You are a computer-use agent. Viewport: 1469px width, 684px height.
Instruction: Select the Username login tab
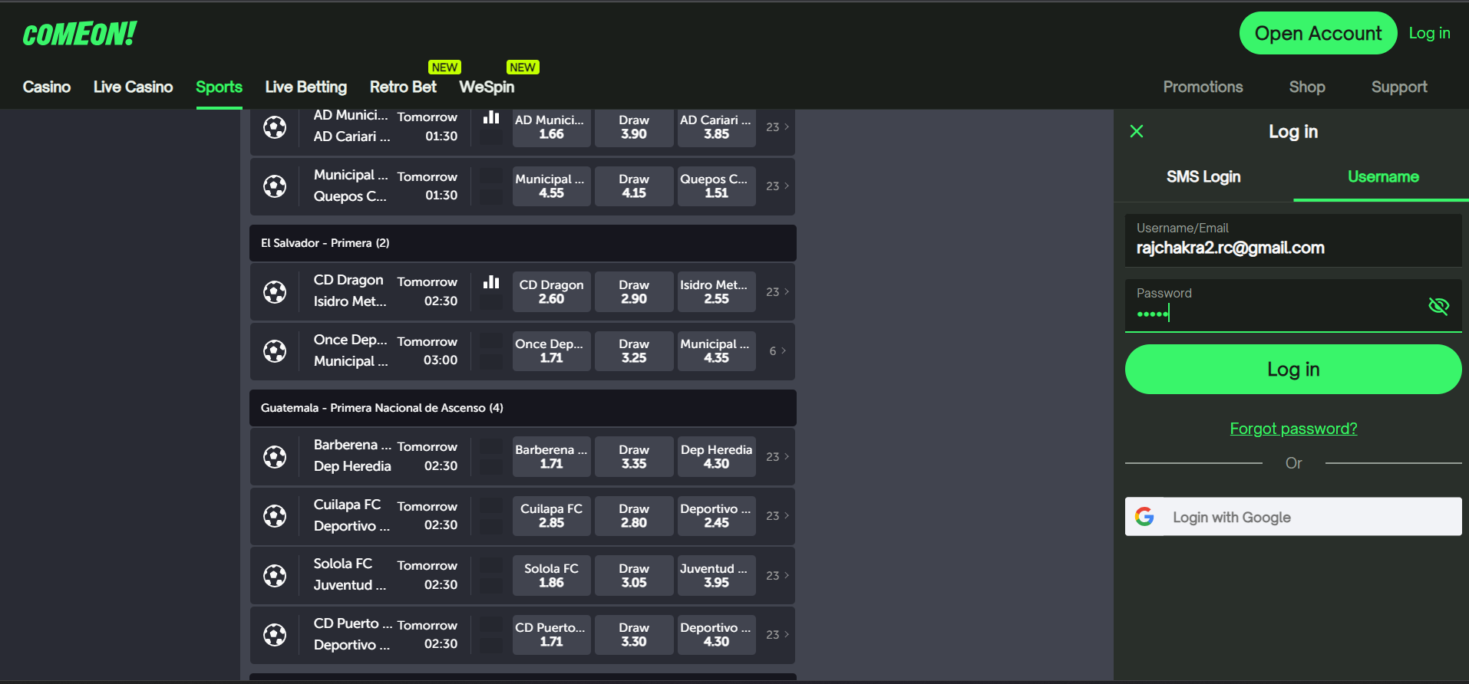pos(1383,177)
